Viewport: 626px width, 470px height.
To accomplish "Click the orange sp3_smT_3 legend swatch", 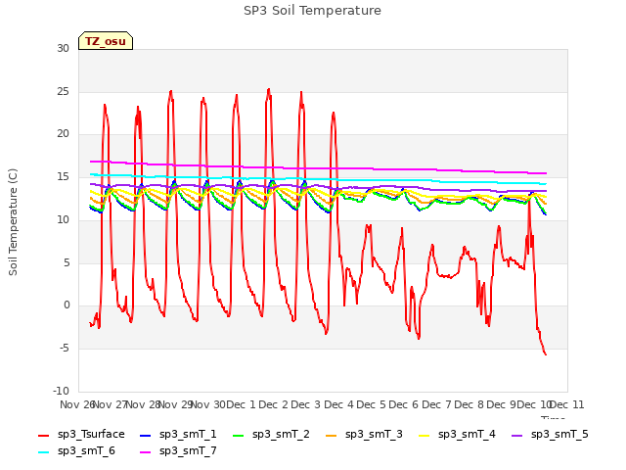I will [332, 435].
